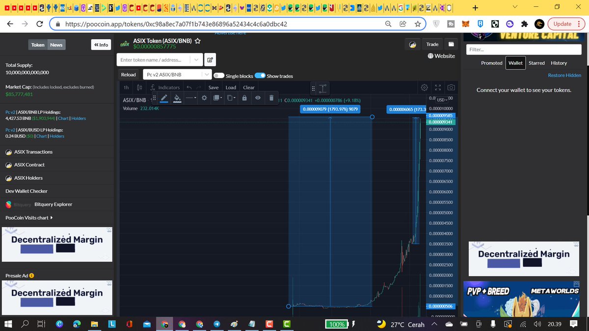Toggle the Single blocks switch
589x331 pixels.
(219, 76)
